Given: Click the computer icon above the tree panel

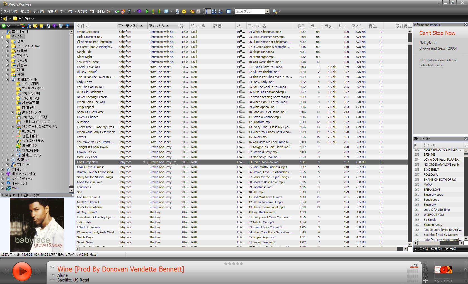Looking at the screenshot, I should (61, 26).
